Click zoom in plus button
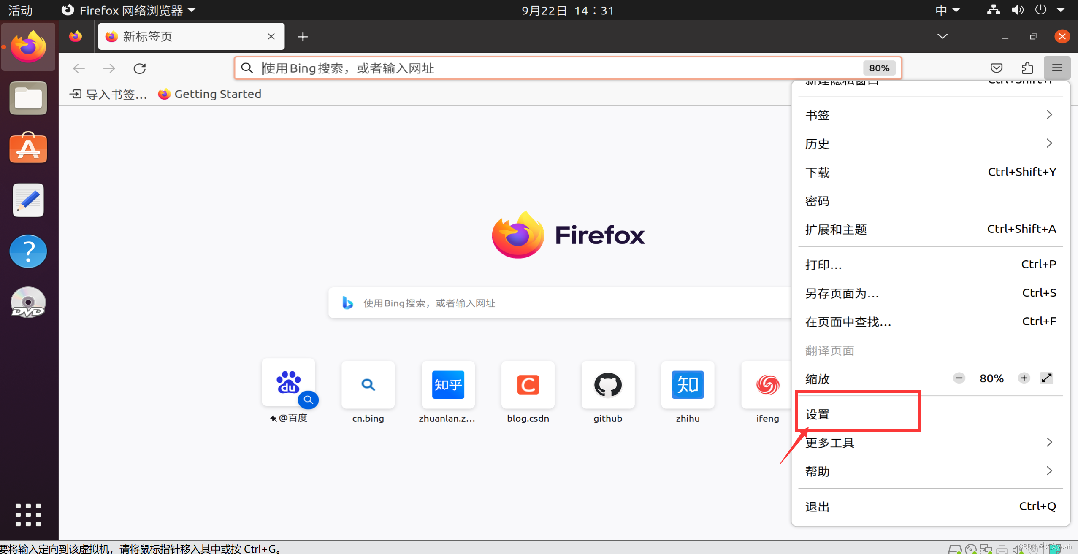Viewport: 1078px width, 554px height. 1024,378
